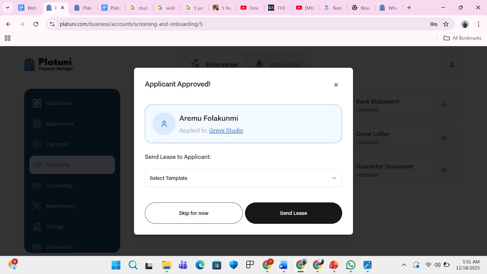Open the Chrome three-dot menu
The width and height of the screenshot is (487, 274).
pyautogui.click(x=479, y=24)
